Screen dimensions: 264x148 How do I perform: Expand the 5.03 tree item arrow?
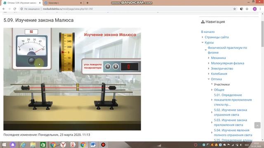coord(212,123)
